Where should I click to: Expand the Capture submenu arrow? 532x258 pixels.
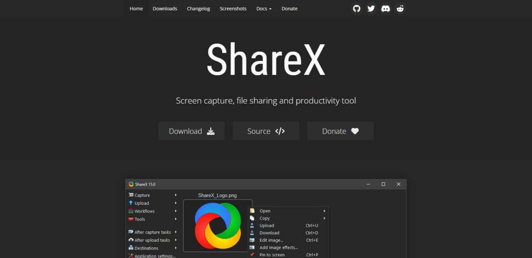coord(176,195)
